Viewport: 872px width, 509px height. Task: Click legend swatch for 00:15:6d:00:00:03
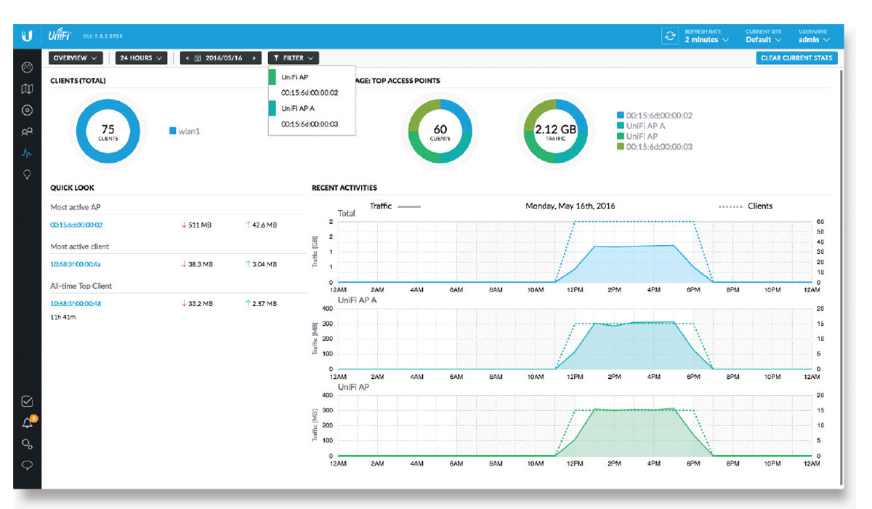click(x=620, y=147)
